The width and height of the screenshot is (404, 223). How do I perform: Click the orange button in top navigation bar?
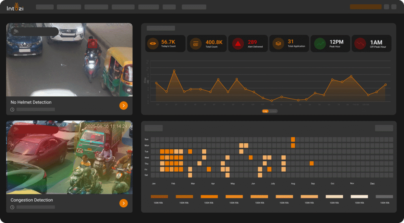(x=366, y=7)
